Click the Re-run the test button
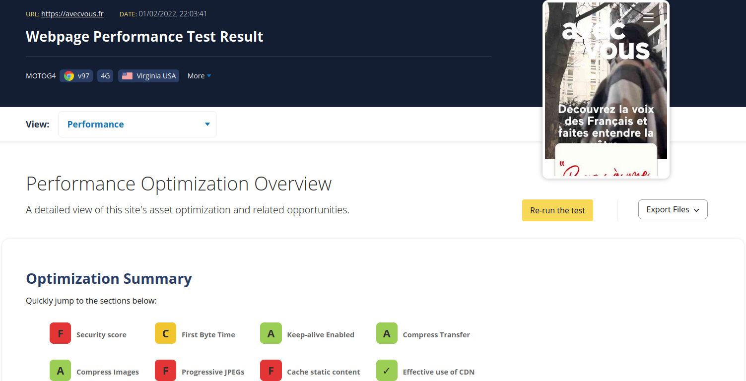 [557, 210]
